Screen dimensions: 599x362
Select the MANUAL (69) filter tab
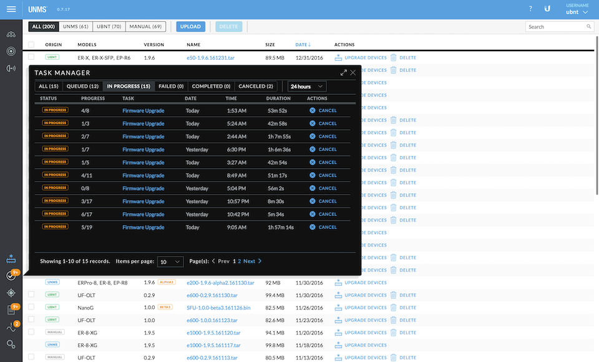tap(145, 26)
